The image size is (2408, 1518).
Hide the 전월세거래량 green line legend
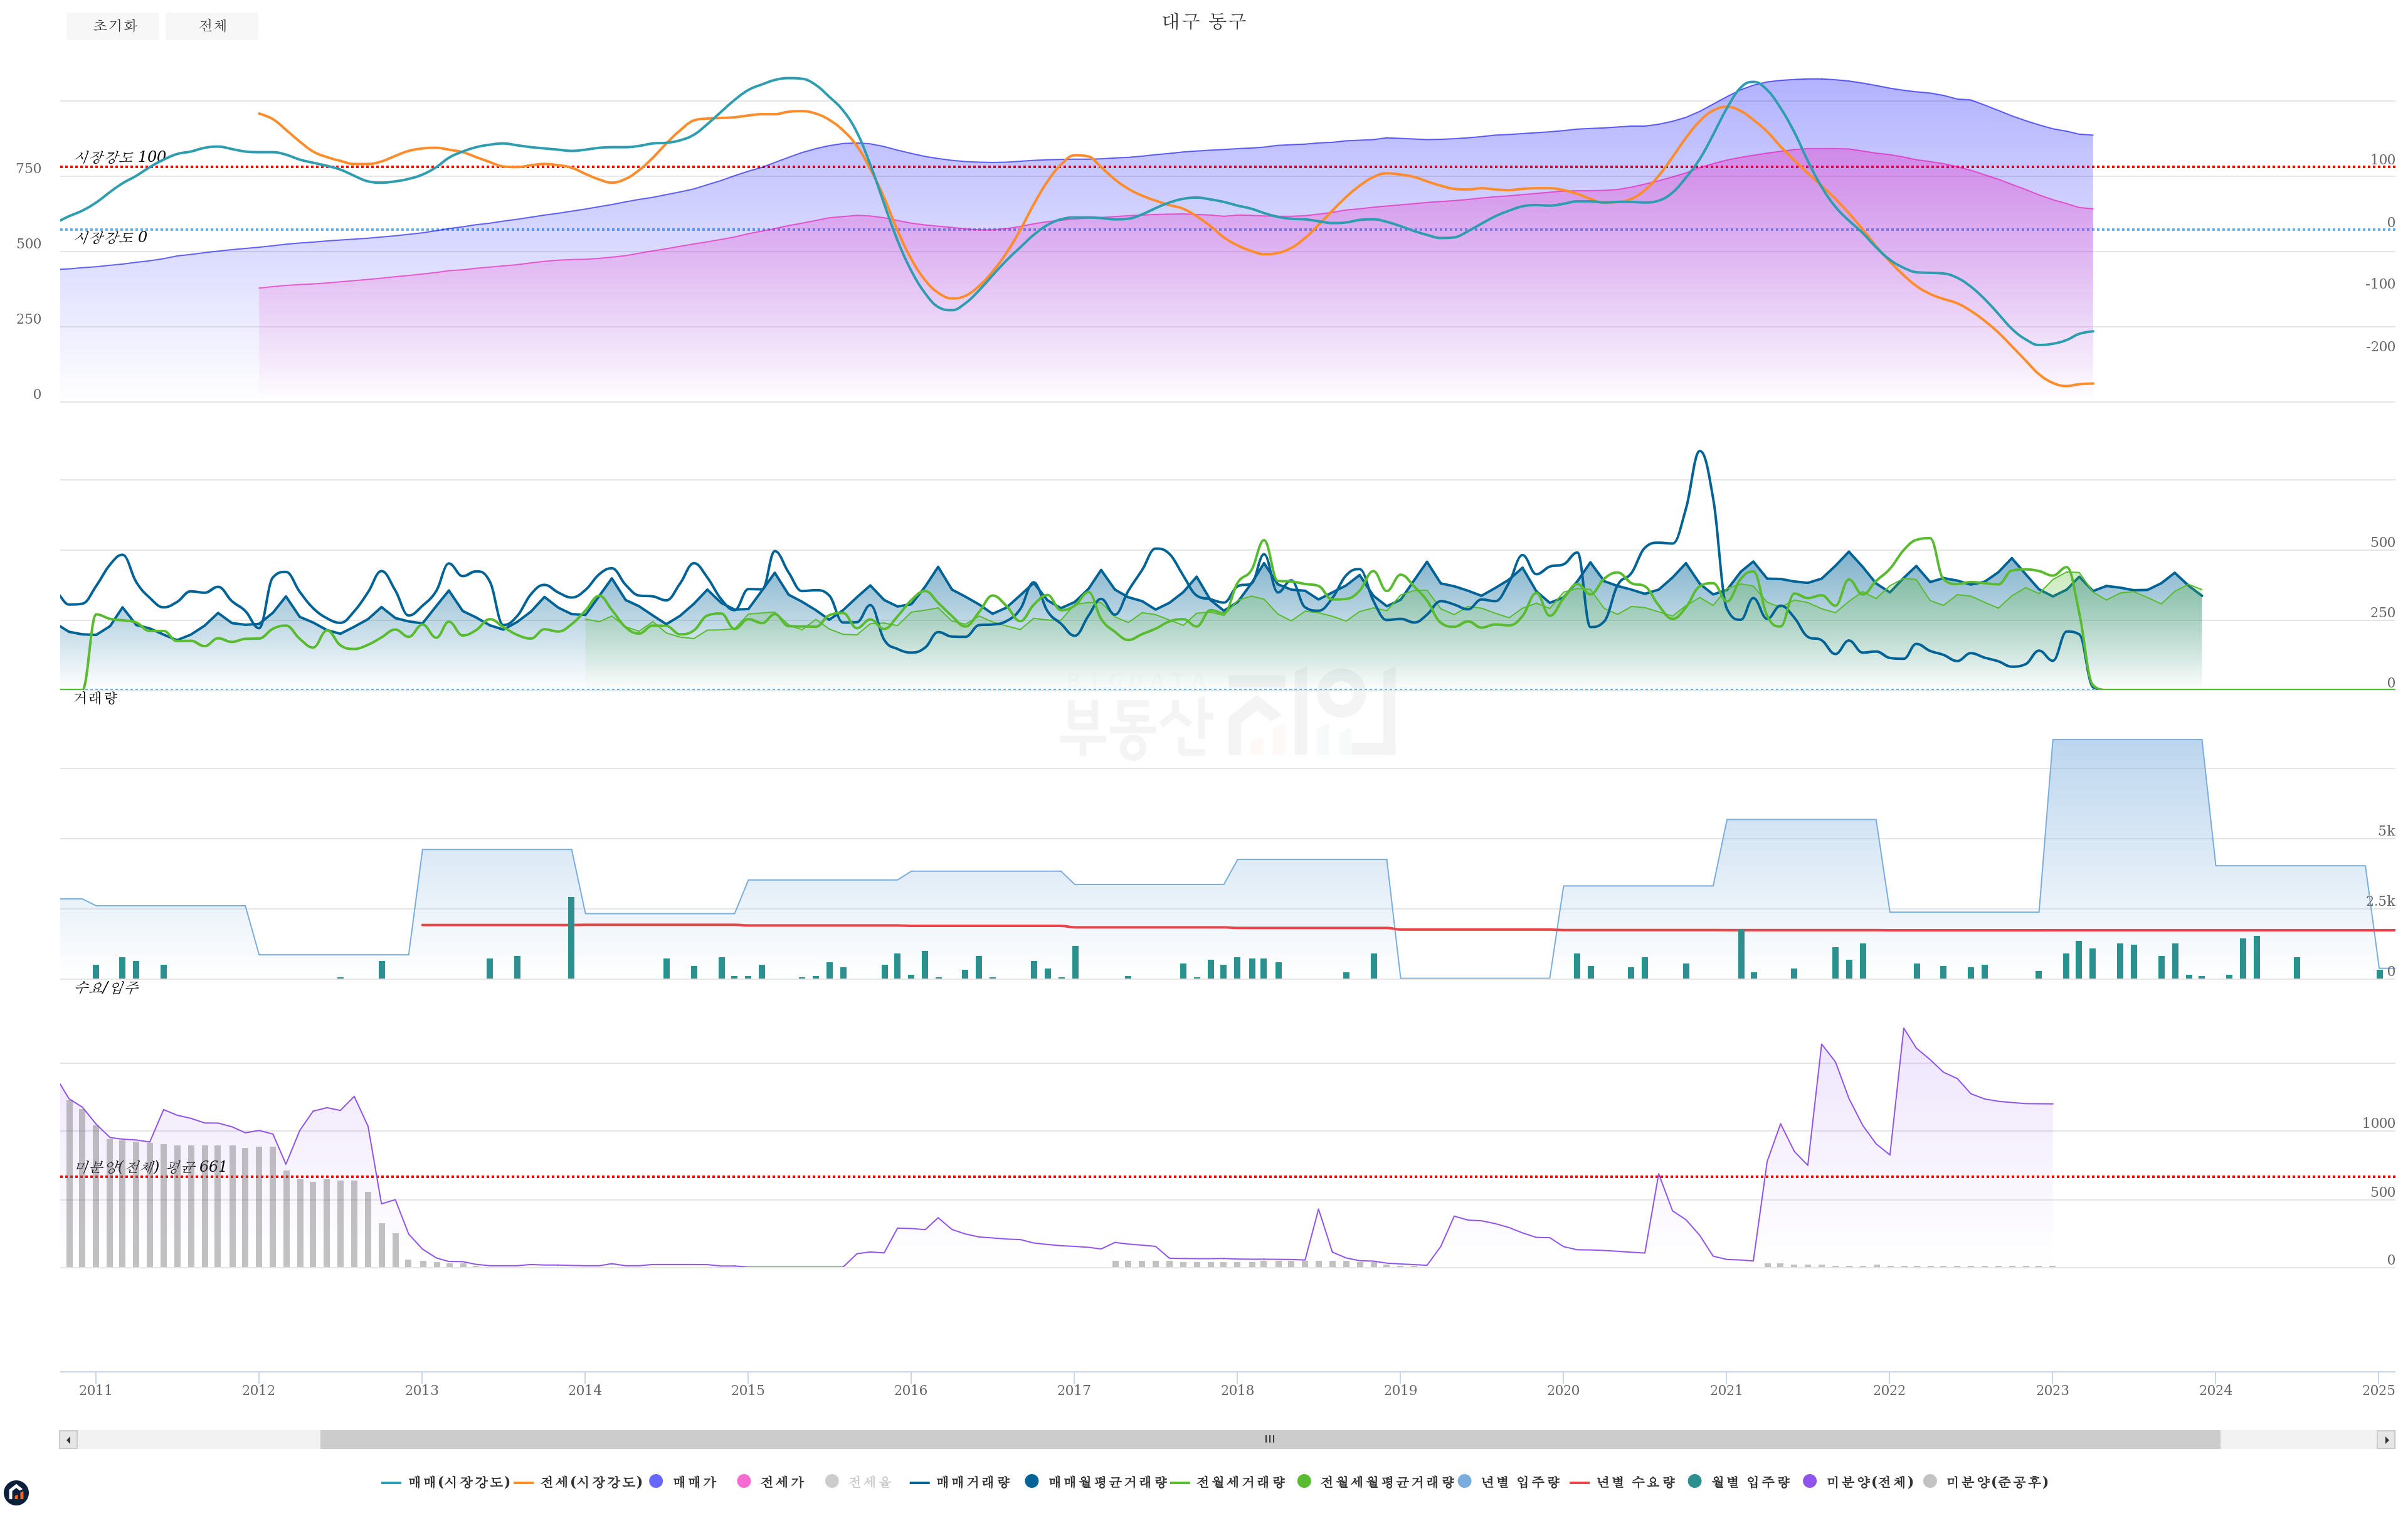pyautogui.click(x=1180, y=1482)
